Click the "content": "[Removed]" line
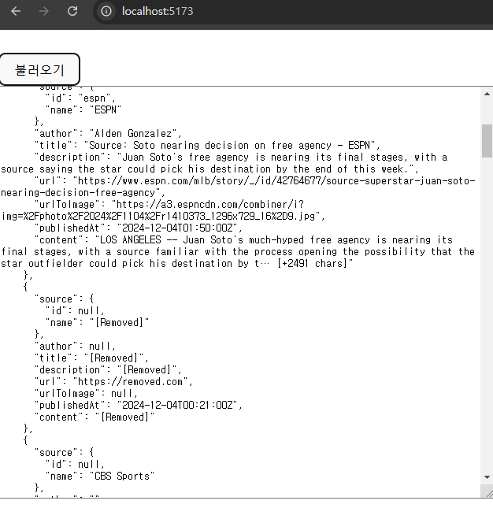 pos(95,417)
